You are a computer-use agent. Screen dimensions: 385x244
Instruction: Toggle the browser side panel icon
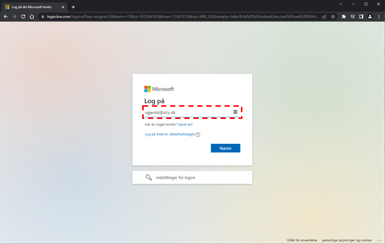coord(361,17)
